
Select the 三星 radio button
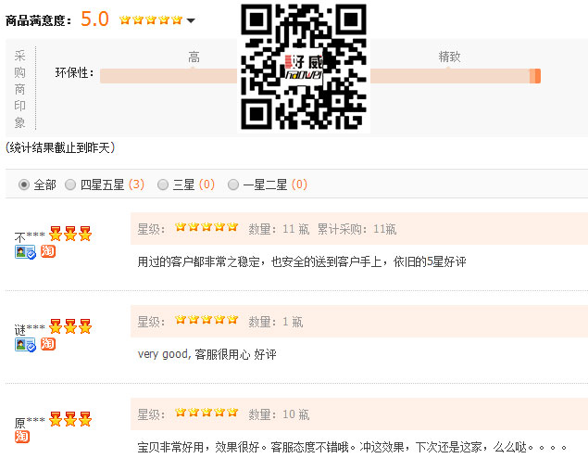(x=162, y=185)
